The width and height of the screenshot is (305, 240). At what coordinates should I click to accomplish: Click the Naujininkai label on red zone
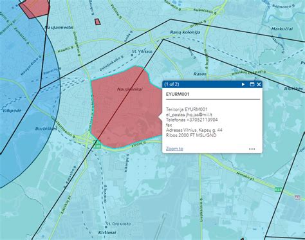[130, 89]
